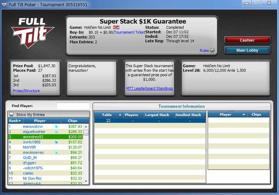
Task: Toggle Show My Entries
Action: pyautogui.click(x=12, y=114)
